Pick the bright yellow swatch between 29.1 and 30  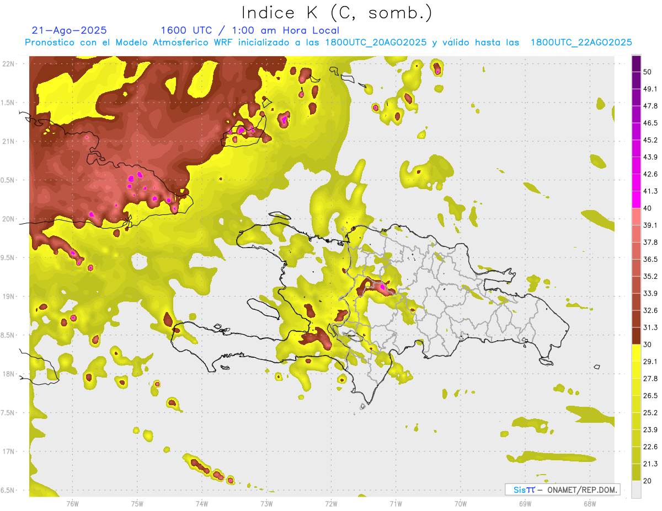(x=636, y=353)
